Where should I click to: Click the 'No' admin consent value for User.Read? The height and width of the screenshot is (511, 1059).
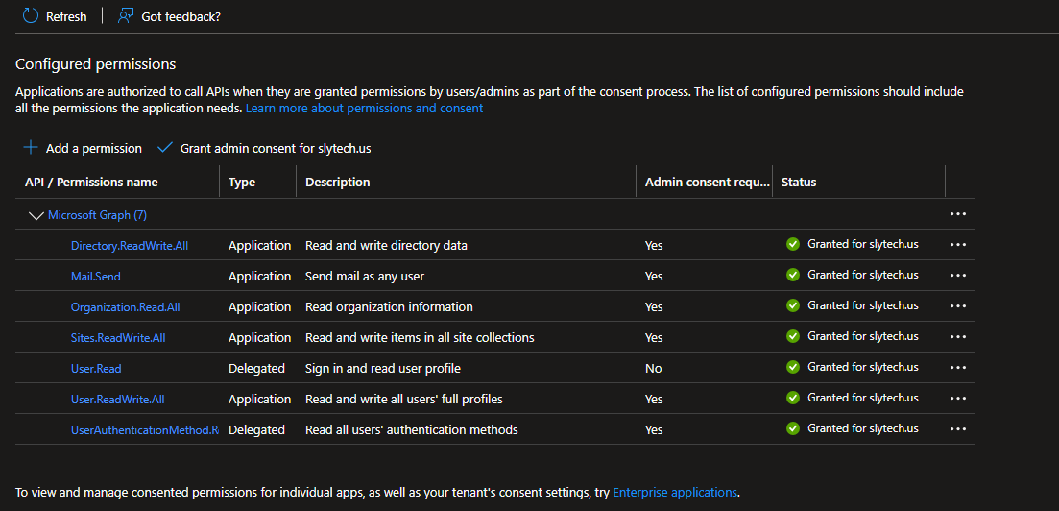653,369
